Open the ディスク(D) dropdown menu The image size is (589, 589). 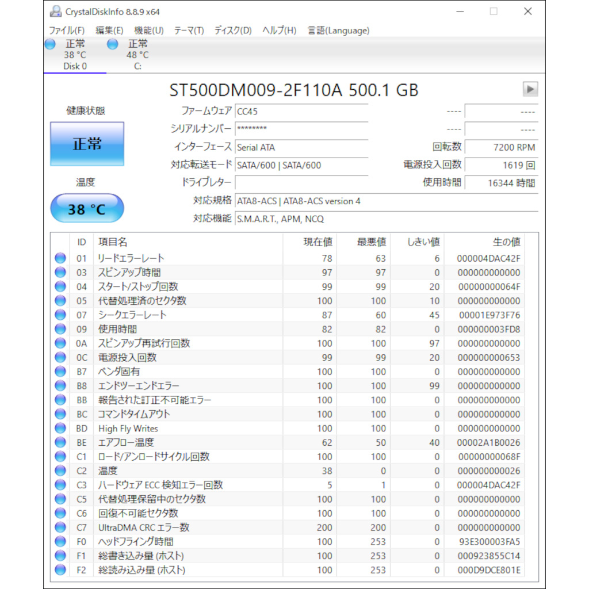[x=232, y=30]
